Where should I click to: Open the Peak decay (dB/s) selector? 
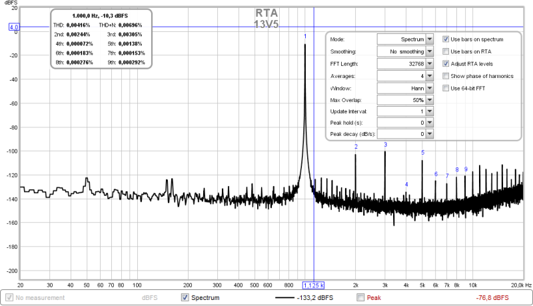click(x=429, y=134)
